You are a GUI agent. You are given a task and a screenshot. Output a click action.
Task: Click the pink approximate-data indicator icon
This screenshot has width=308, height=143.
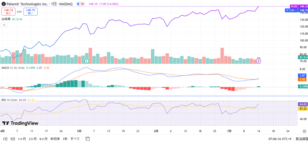(83, 4)
